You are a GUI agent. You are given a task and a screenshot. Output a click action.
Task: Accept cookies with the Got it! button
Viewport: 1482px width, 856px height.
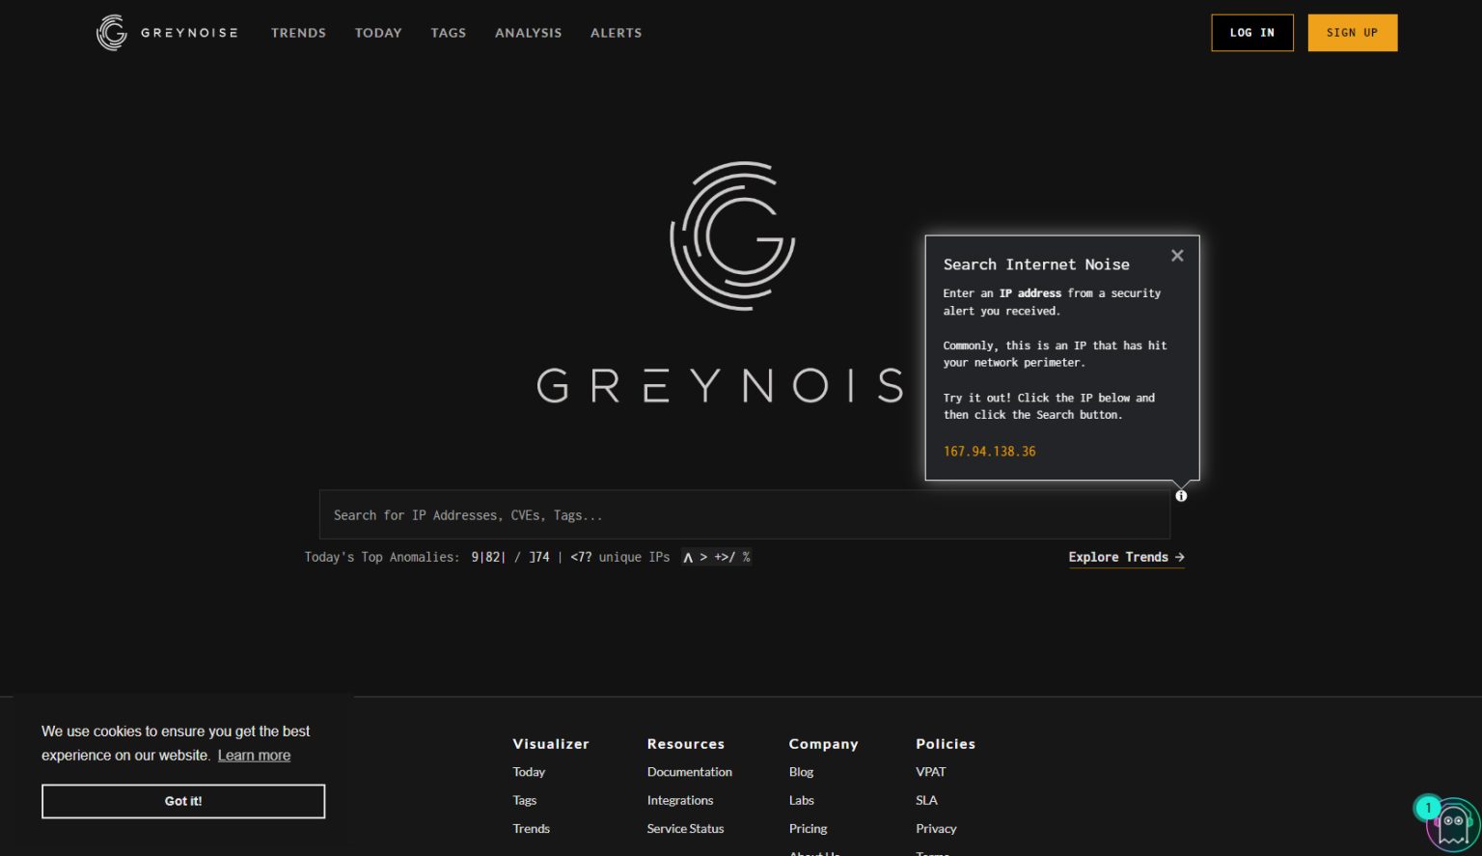183,801
